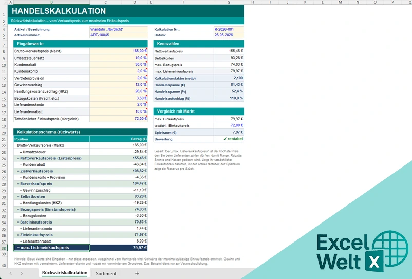Click final result cell 79,97 € in row 38
Viewport: 412px width, 279px height.
[119, 248]
